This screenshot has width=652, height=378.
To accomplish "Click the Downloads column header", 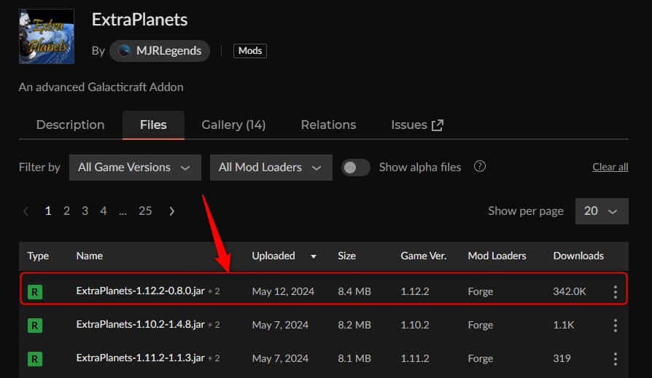I will click(x=578, y=256).
